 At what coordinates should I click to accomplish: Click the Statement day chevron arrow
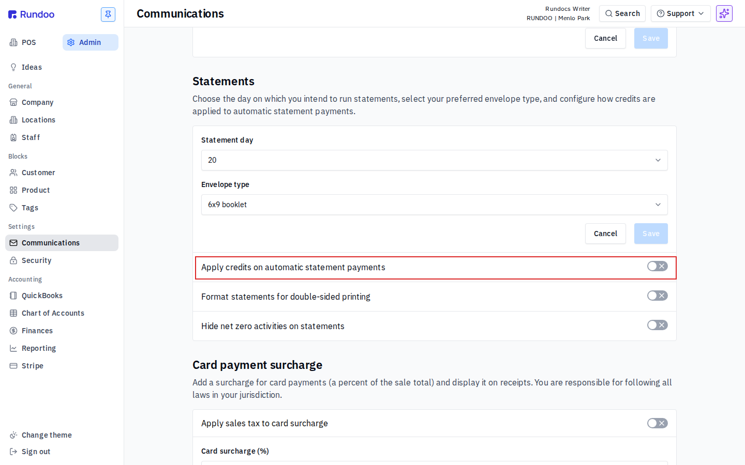click(x=658, y=160)
